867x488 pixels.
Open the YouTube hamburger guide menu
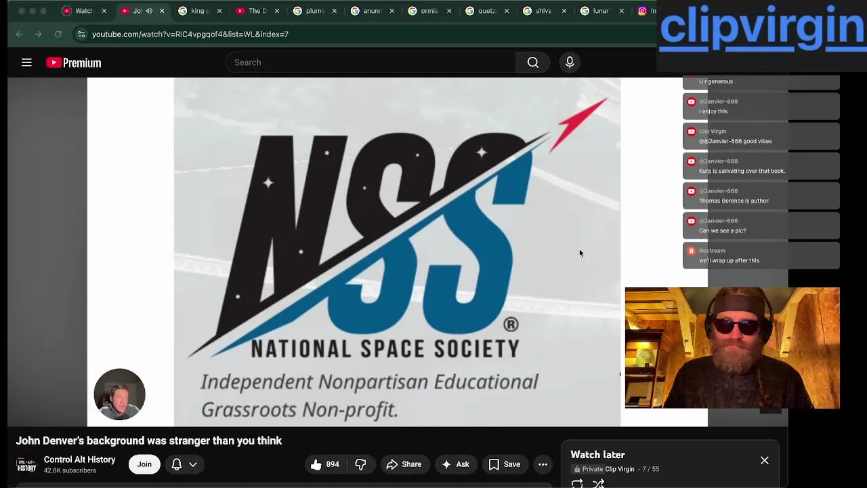click(26, 62)
